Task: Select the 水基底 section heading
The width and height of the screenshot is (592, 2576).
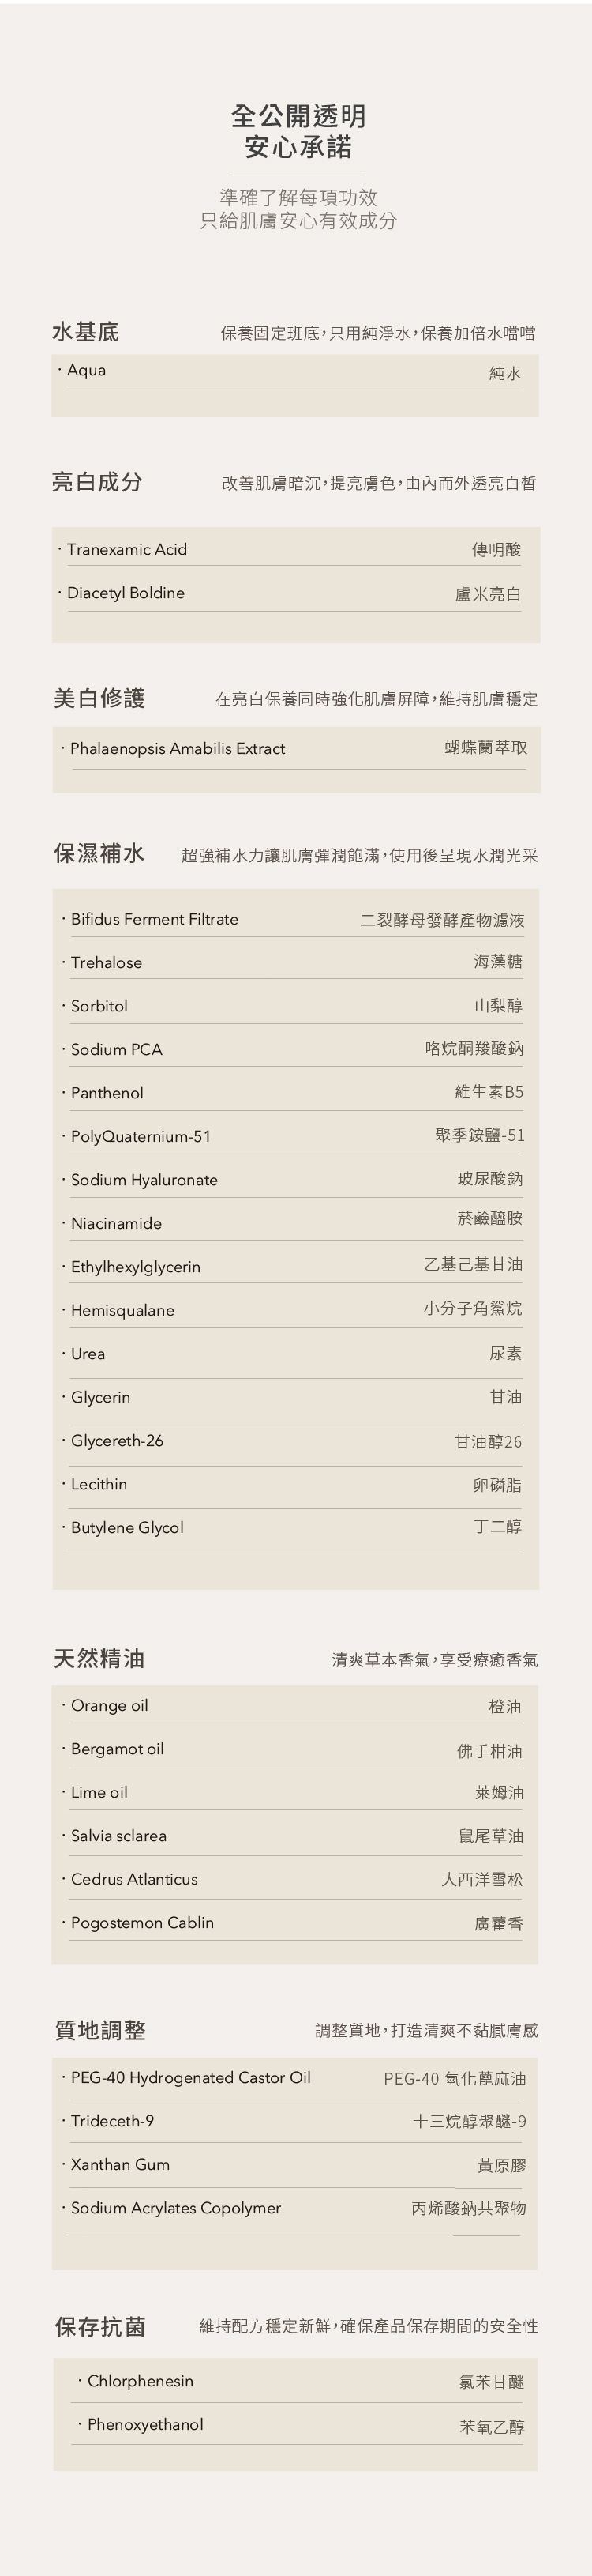Action: tap(86, 332)
